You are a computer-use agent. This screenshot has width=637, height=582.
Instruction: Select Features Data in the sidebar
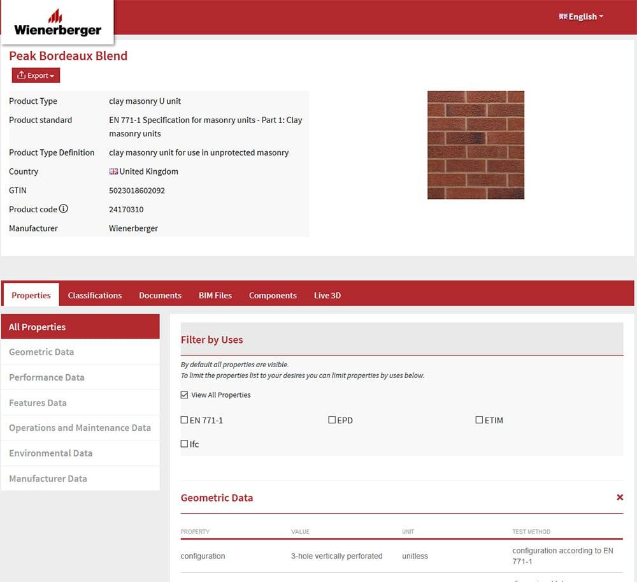[80, 403]
